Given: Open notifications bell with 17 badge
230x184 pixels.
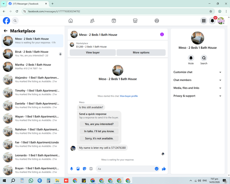Looking at the screenshot, I should 213,21.
